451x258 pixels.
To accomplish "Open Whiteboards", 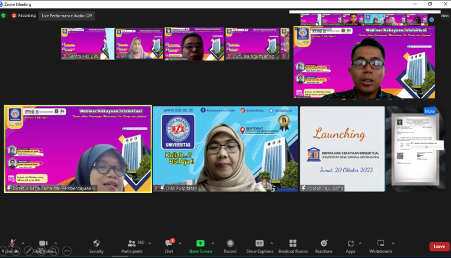I will [381, 247].
